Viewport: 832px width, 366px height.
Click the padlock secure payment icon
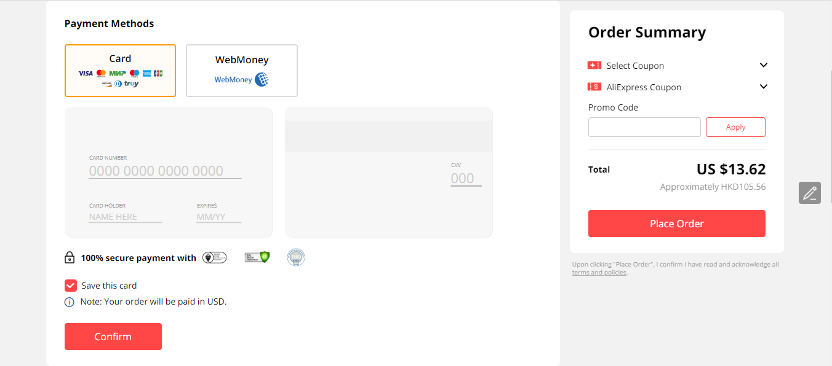(70, 258)
